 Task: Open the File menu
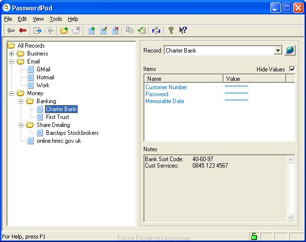coord(8,19)
